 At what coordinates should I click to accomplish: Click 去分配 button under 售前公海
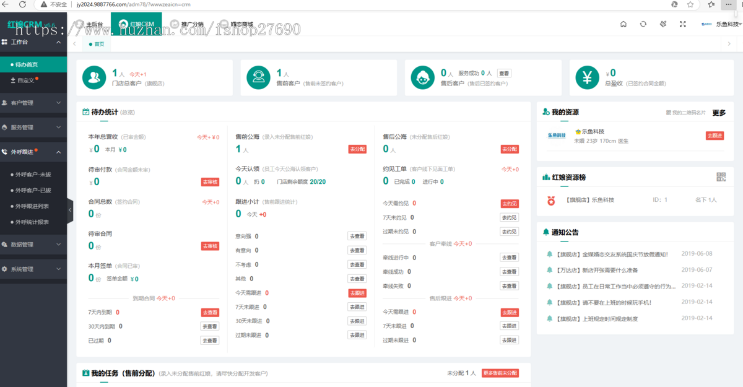point(357,149)
